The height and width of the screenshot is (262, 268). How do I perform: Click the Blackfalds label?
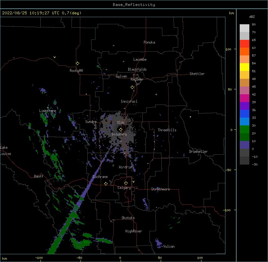point(137,69)
